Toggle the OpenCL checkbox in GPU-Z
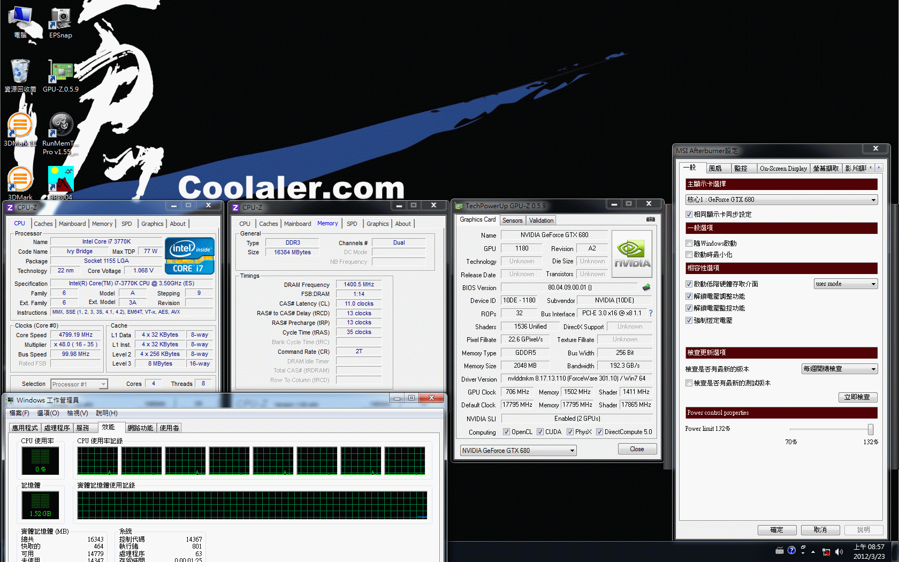The width and height of the screenshot is (899, 562). 506,432
